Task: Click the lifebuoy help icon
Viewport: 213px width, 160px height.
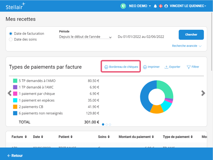Action: 161,6
